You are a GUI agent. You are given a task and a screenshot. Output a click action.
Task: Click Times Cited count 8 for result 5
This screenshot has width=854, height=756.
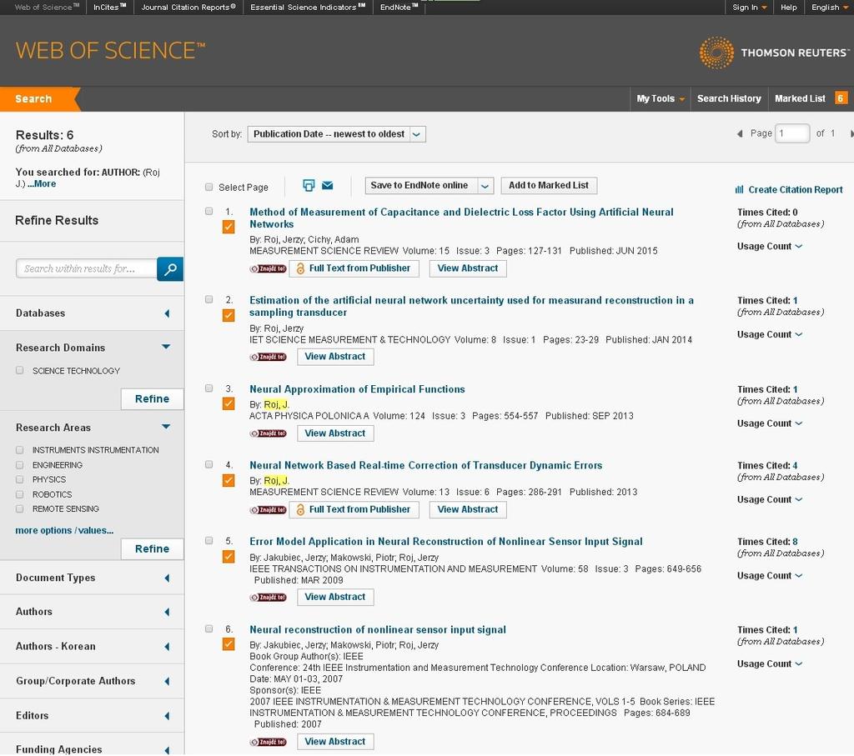click(795, 542)
